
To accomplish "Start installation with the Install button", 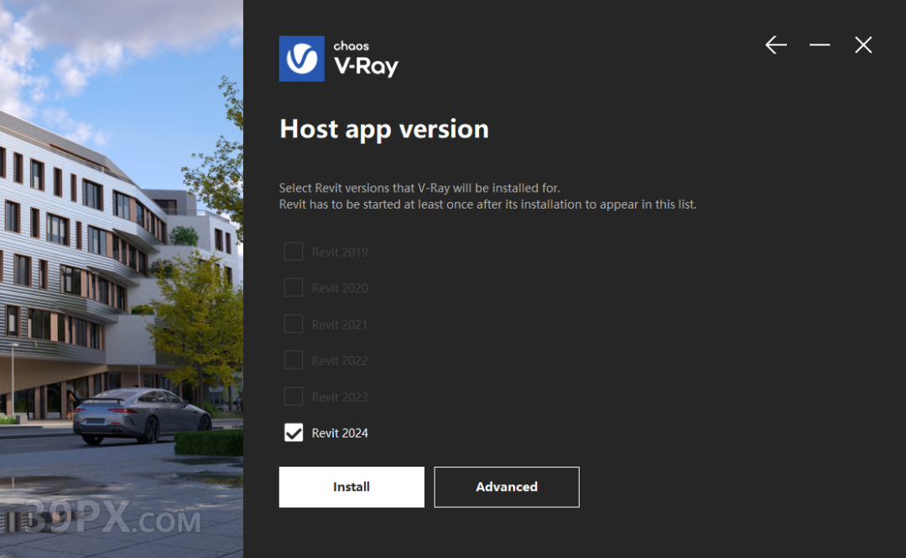I will click(351, 487).
